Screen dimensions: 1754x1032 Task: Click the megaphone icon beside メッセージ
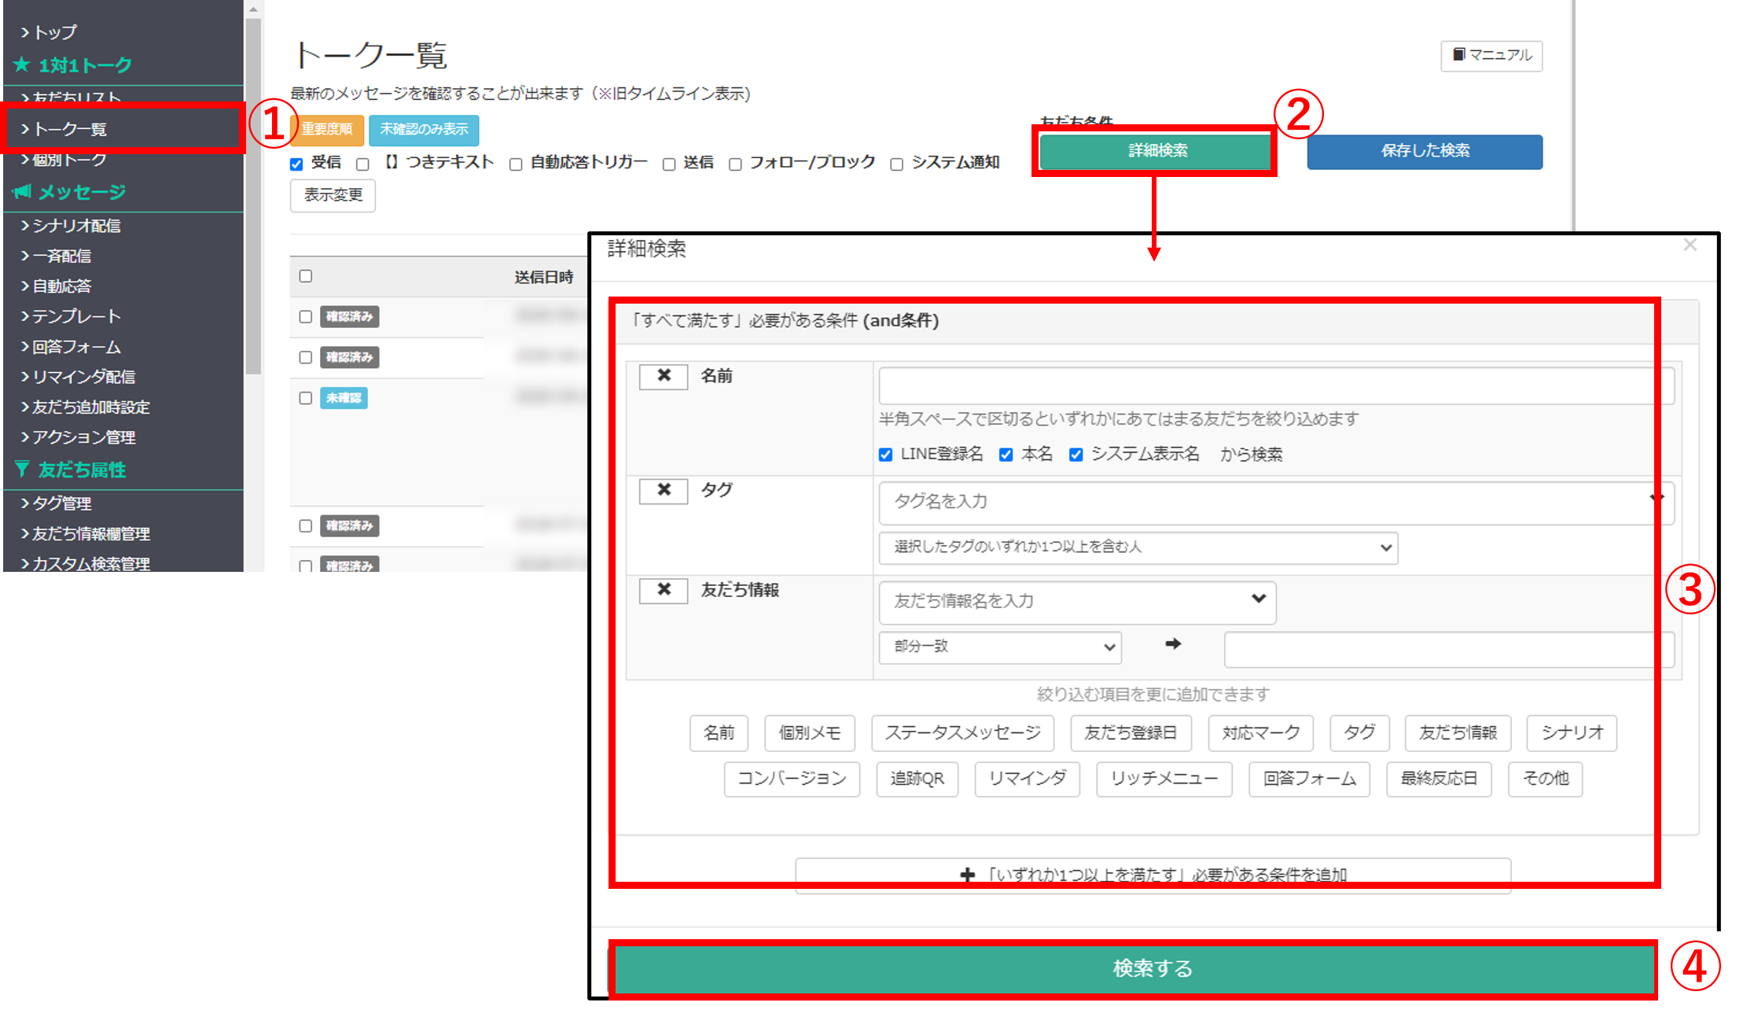pos(22,191)
